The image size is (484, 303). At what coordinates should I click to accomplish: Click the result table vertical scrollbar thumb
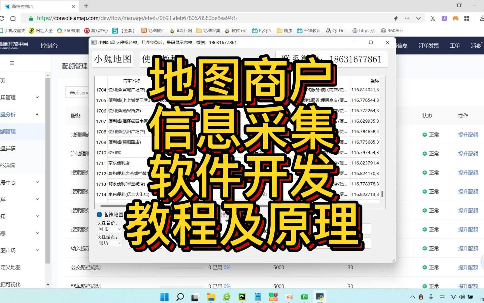(x=382, y=194)
